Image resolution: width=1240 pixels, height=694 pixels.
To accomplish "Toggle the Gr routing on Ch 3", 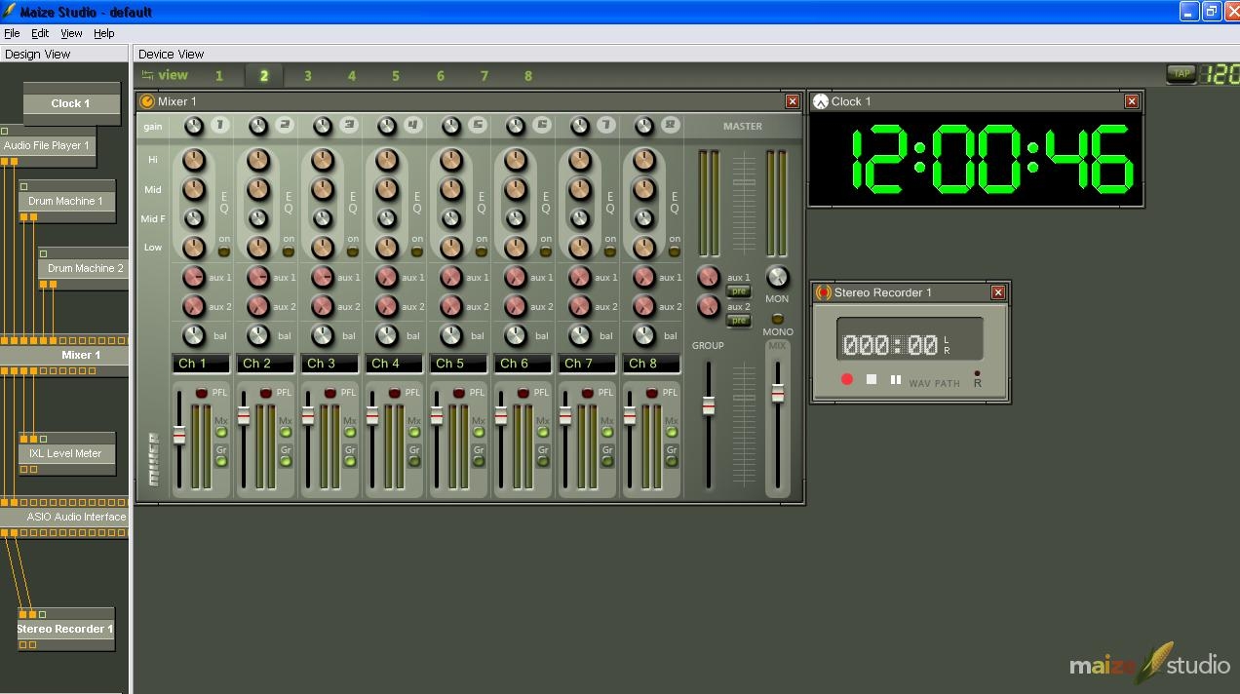I will 350,461.
